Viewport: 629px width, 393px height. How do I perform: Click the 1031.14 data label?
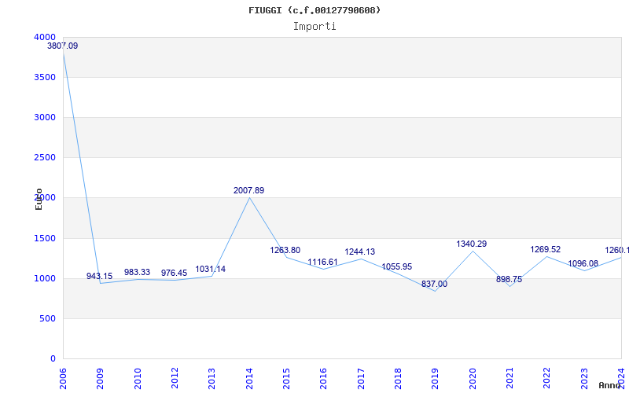pyautogui.click(x=211, y=269)
